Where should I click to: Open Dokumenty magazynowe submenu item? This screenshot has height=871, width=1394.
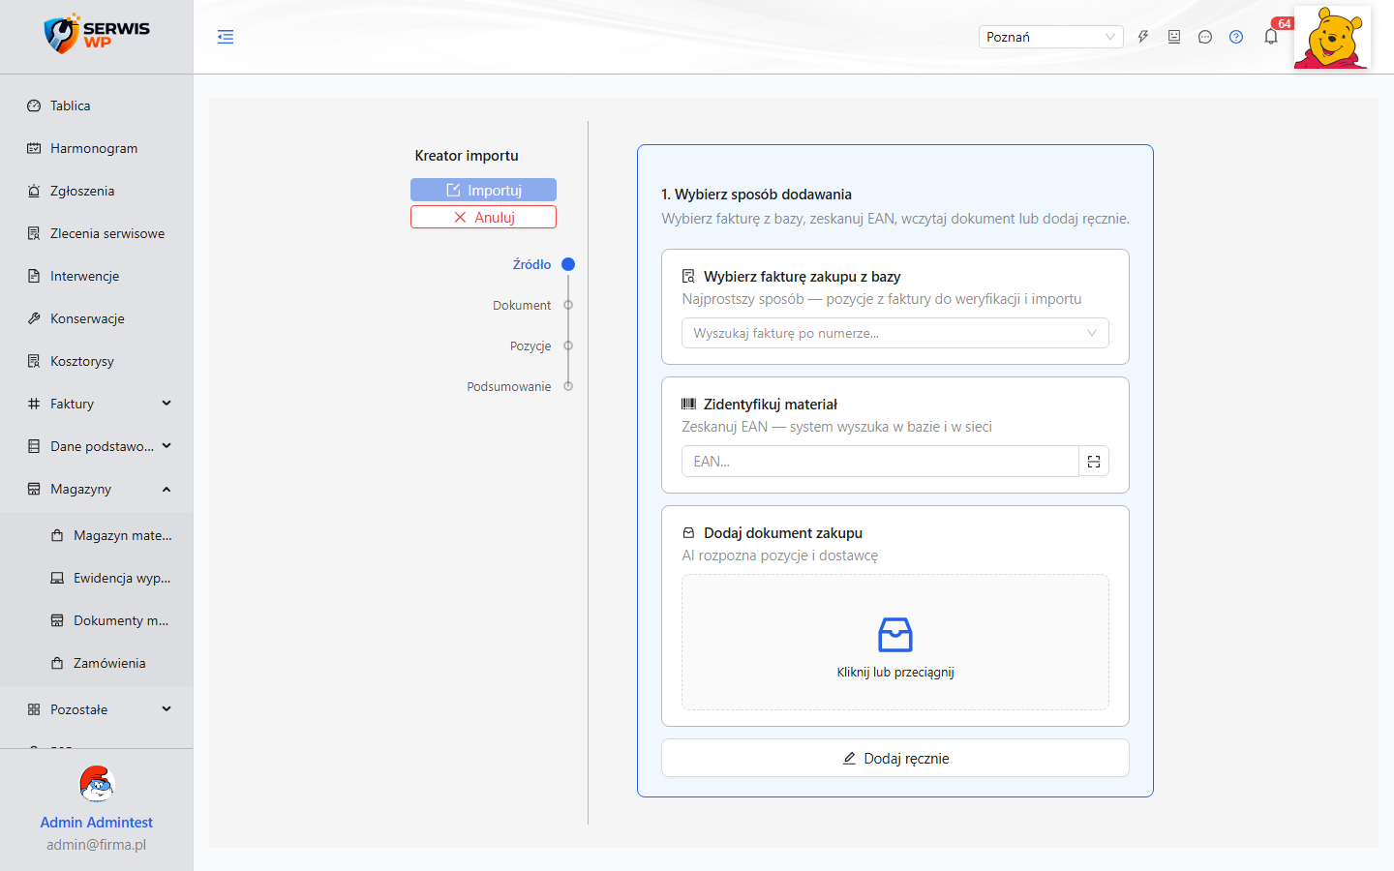[97, 620]
